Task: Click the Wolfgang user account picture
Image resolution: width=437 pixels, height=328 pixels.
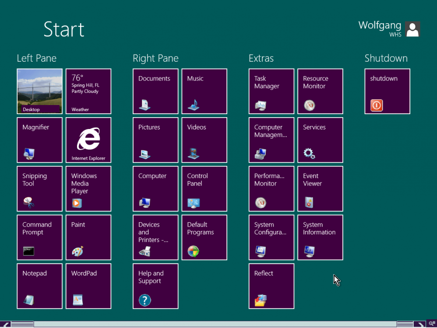Action: pyautogui.click(x=412, y=29)
